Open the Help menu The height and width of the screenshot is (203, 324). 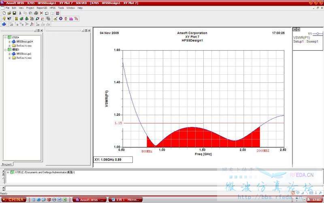[80, 8]
